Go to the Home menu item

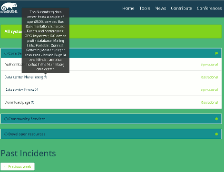[x=128, y=8]
